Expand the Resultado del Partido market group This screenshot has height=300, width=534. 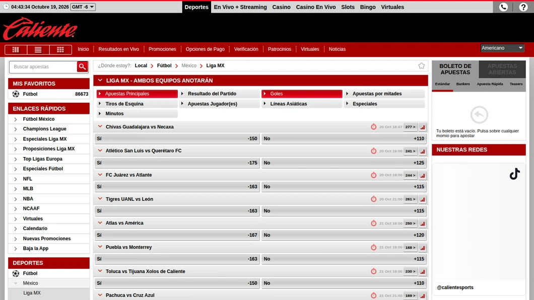[x=219, y=94]
